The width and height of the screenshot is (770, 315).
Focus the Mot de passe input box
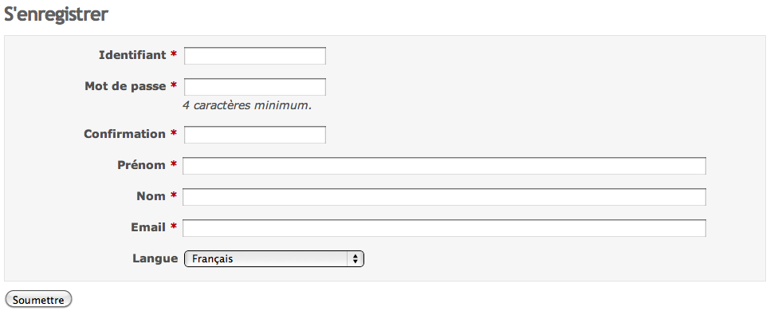tap(255, 87)
